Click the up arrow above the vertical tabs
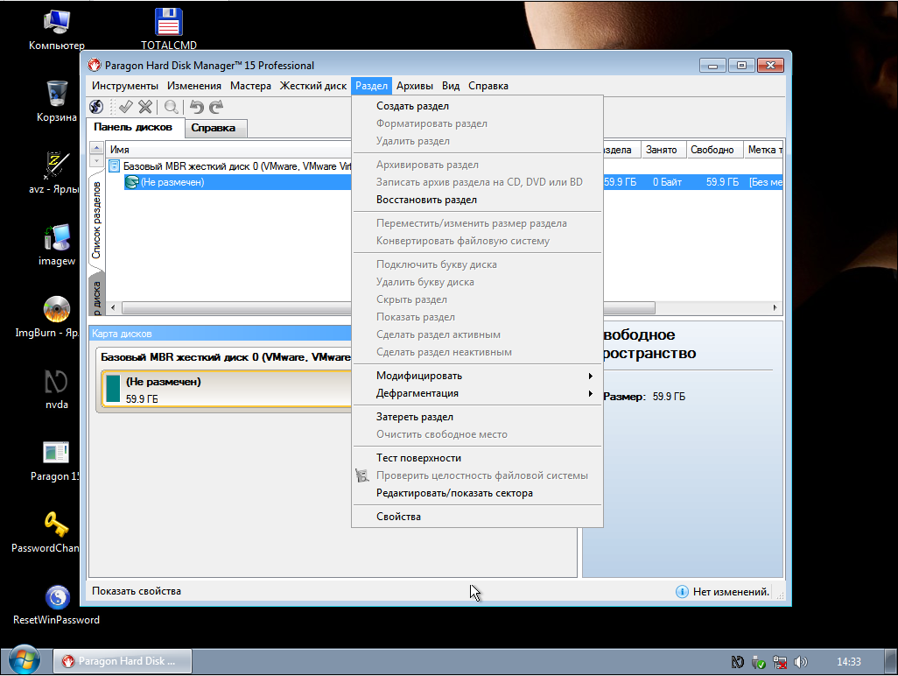Screen dimensions: 898x676 [96, 148]
